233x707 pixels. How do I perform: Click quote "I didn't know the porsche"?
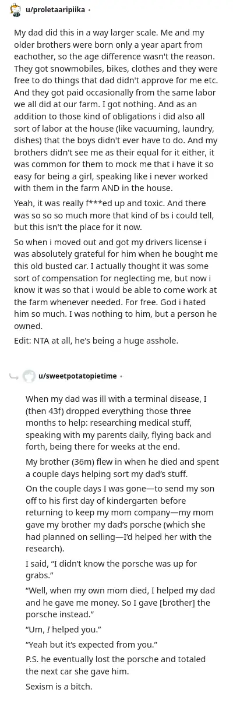[x=111, y=569]
